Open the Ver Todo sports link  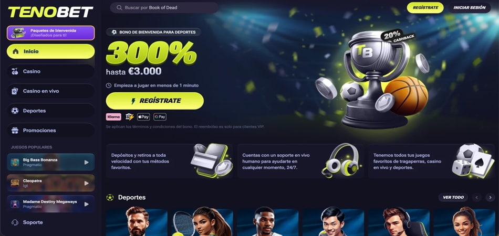[453, 198]
